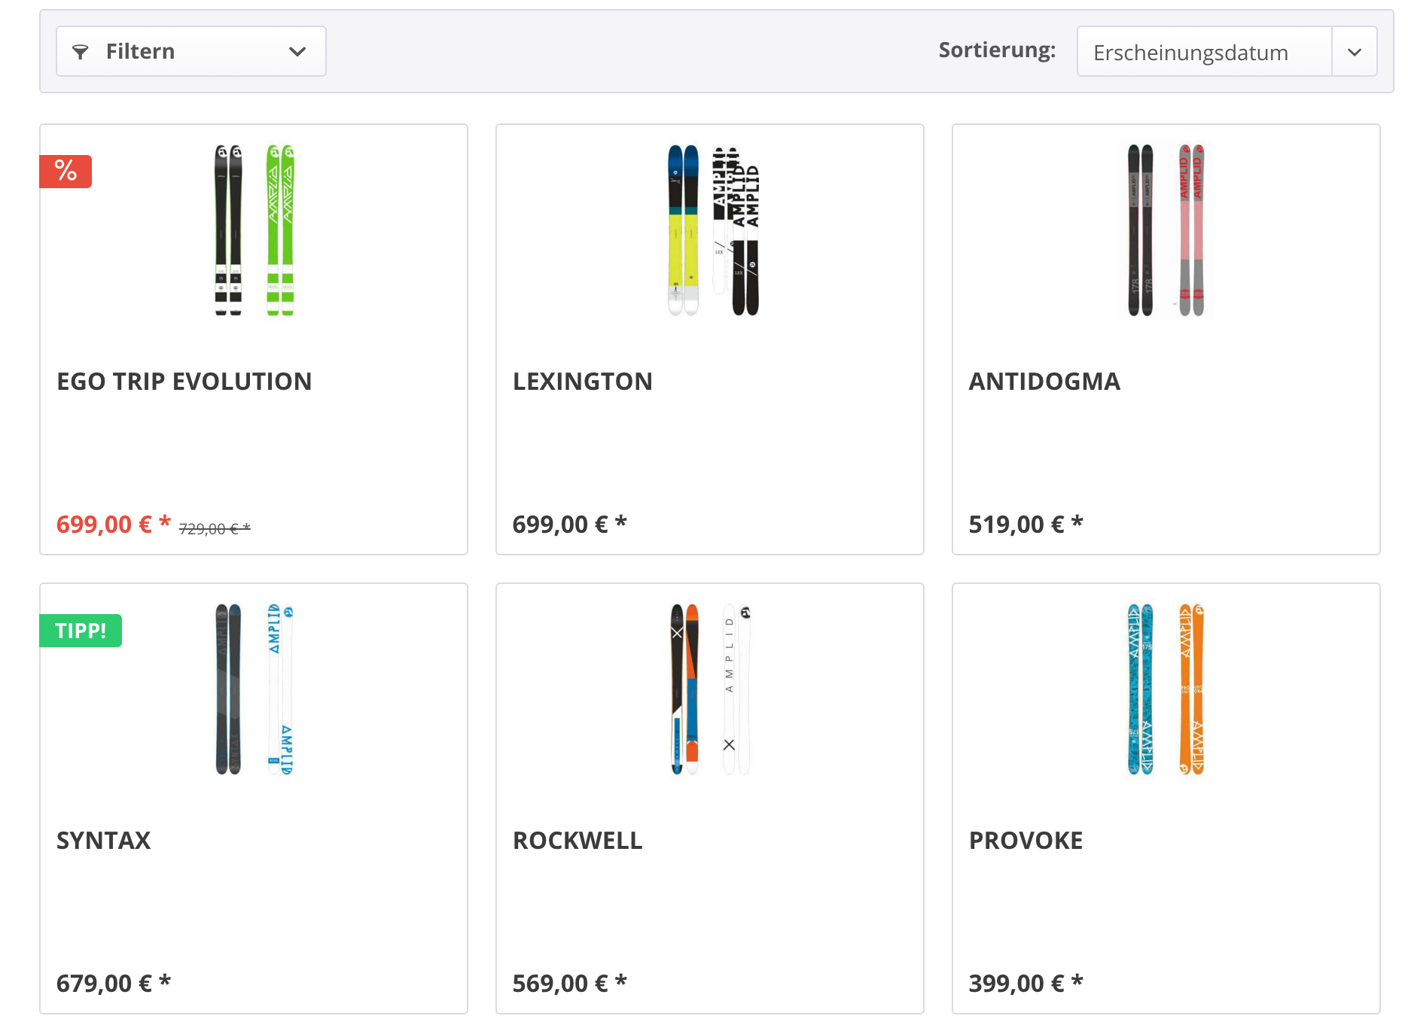Image resolution: width=1408 pixels, height=1028 pixels.
Task: Click the struck-through 729,00 € price
Action: (x=215, y=529)
